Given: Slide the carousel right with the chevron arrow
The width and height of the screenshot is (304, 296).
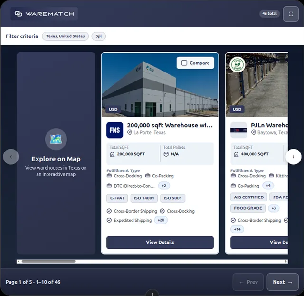Looking at the screenshot, I should click(294, 157).
